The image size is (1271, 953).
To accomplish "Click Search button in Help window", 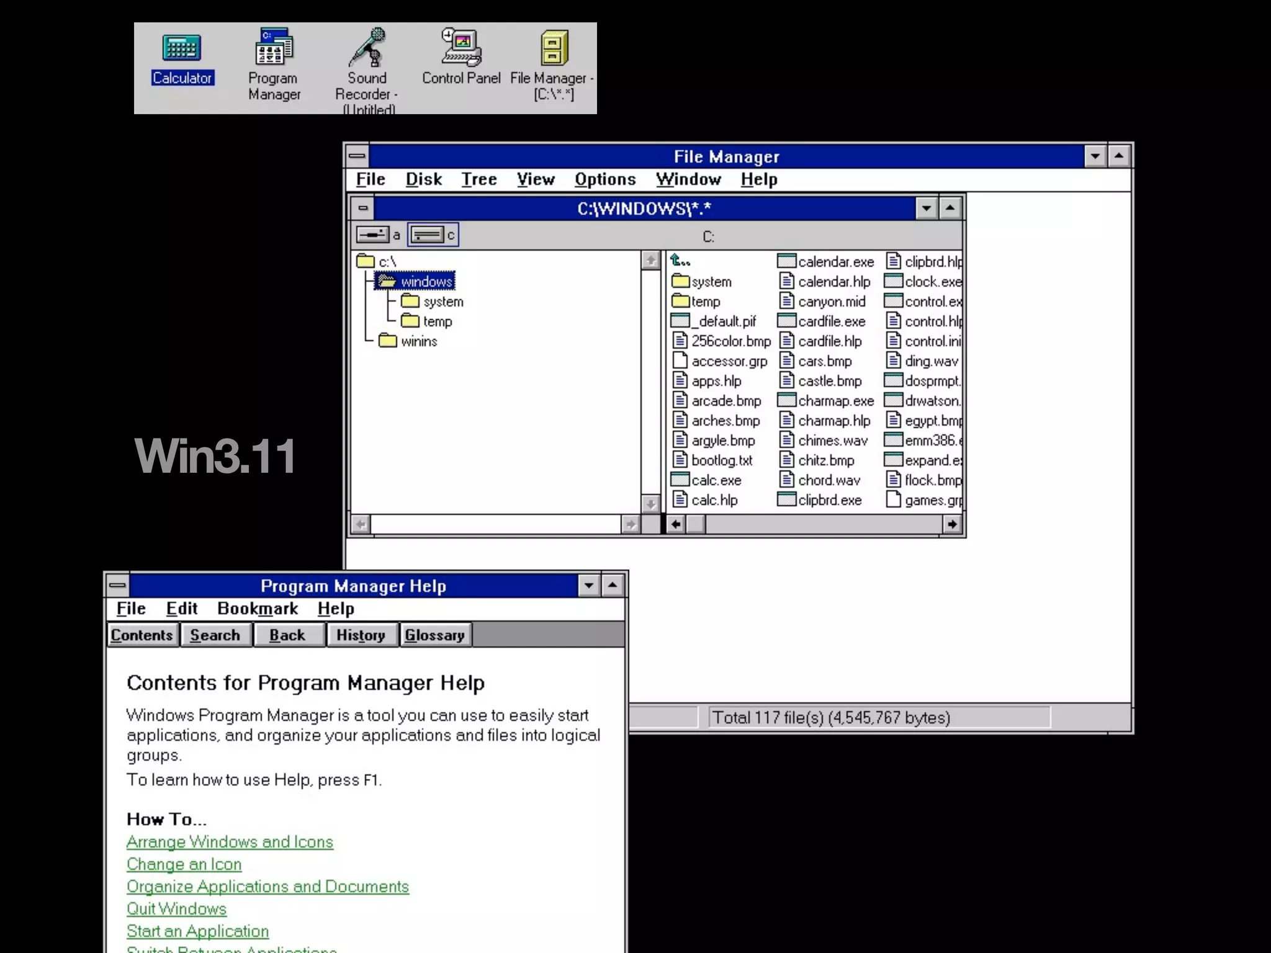I will point(215,635).
